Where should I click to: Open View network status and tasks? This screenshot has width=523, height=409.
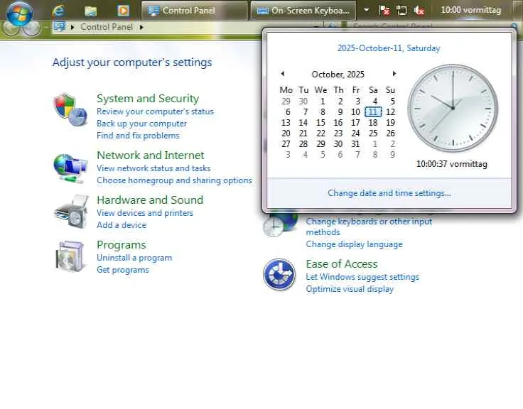153,168
